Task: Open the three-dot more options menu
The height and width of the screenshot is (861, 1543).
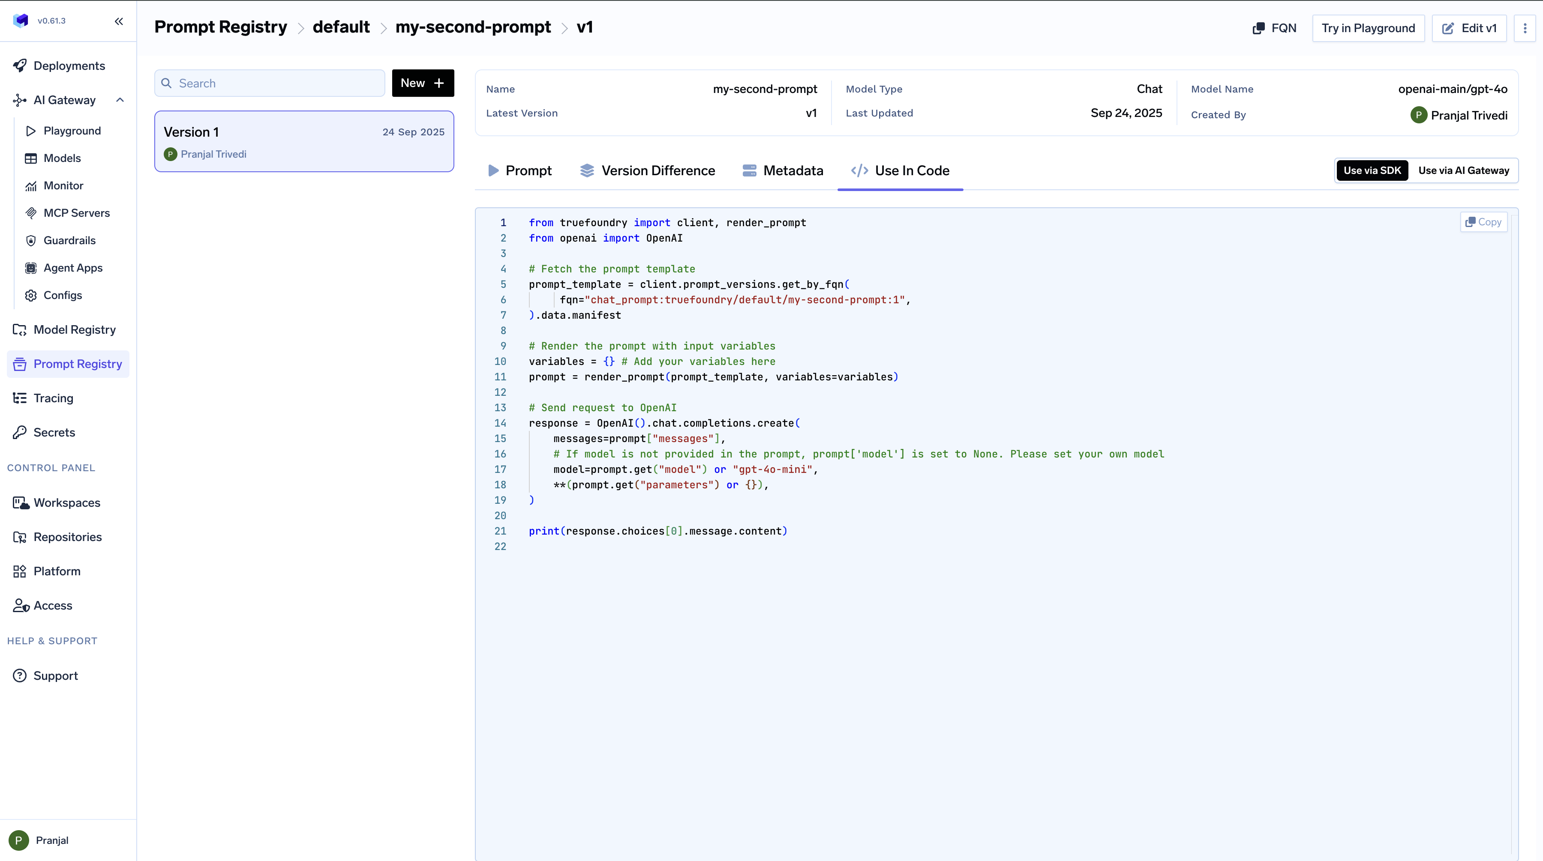Action: 1525,28
